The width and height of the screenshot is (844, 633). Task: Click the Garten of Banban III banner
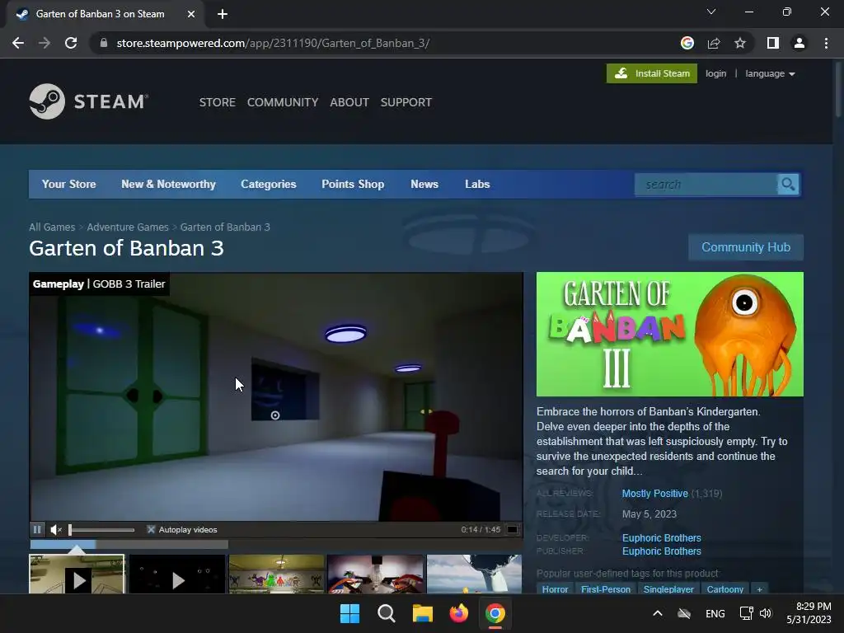[669, 335]
